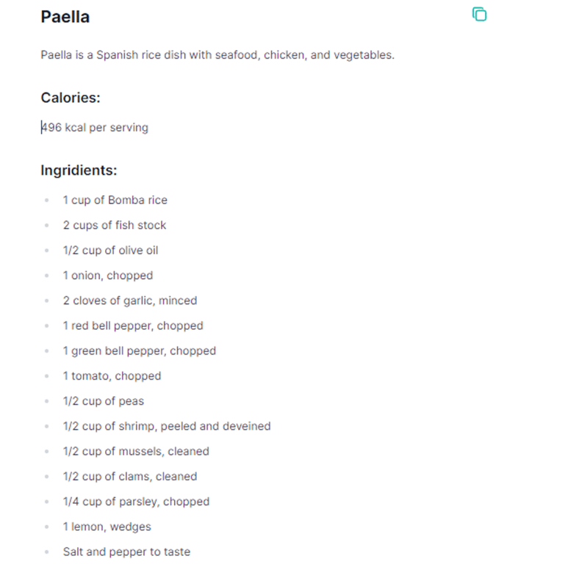Click the Ingridients heading
The width and height of the screenshot is (579, 564).
79,170
